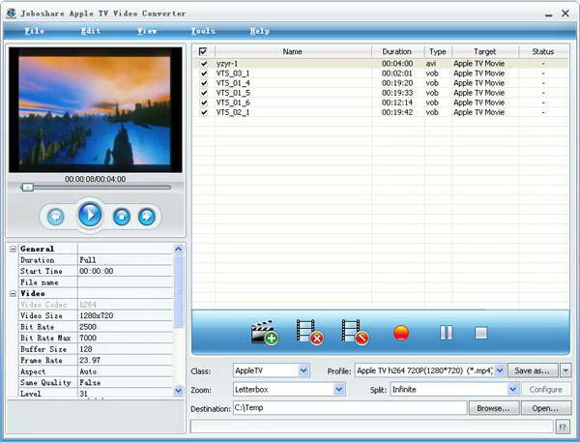Click the Clear all files filmstrip icon
The image size is (580, 443).
tap(355, 334)
